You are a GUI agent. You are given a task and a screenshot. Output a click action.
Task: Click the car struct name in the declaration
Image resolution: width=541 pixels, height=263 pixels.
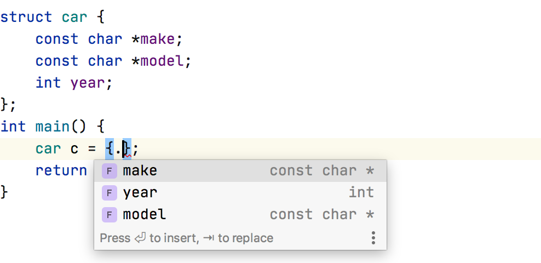point(74,17)
